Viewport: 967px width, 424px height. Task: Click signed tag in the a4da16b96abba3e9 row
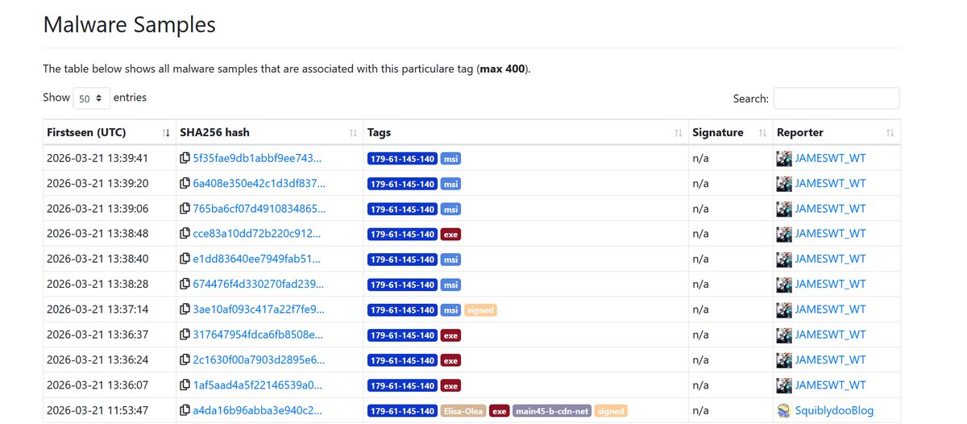(611, 411)
